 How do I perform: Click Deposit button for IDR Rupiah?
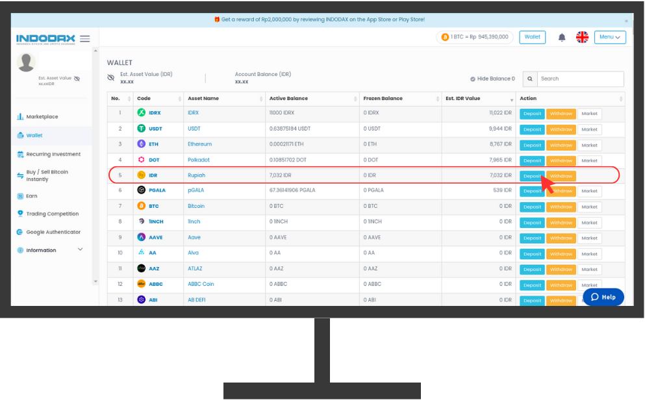click(x=532, y=176)
